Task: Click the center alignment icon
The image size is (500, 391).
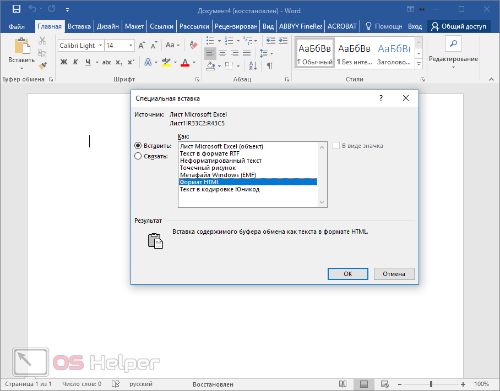Action: 222,53
